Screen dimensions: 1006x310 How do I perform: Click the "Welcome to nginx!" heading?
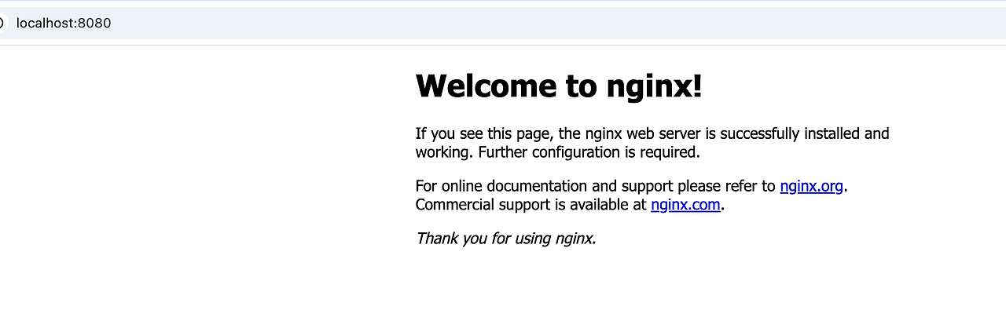point(559,86)
